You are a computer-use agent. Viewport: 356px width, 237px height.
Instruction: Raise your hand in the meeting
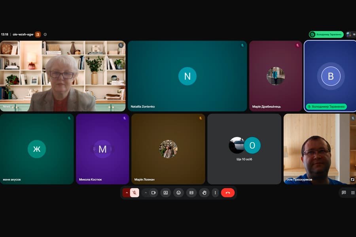click(x=205, y=193)
